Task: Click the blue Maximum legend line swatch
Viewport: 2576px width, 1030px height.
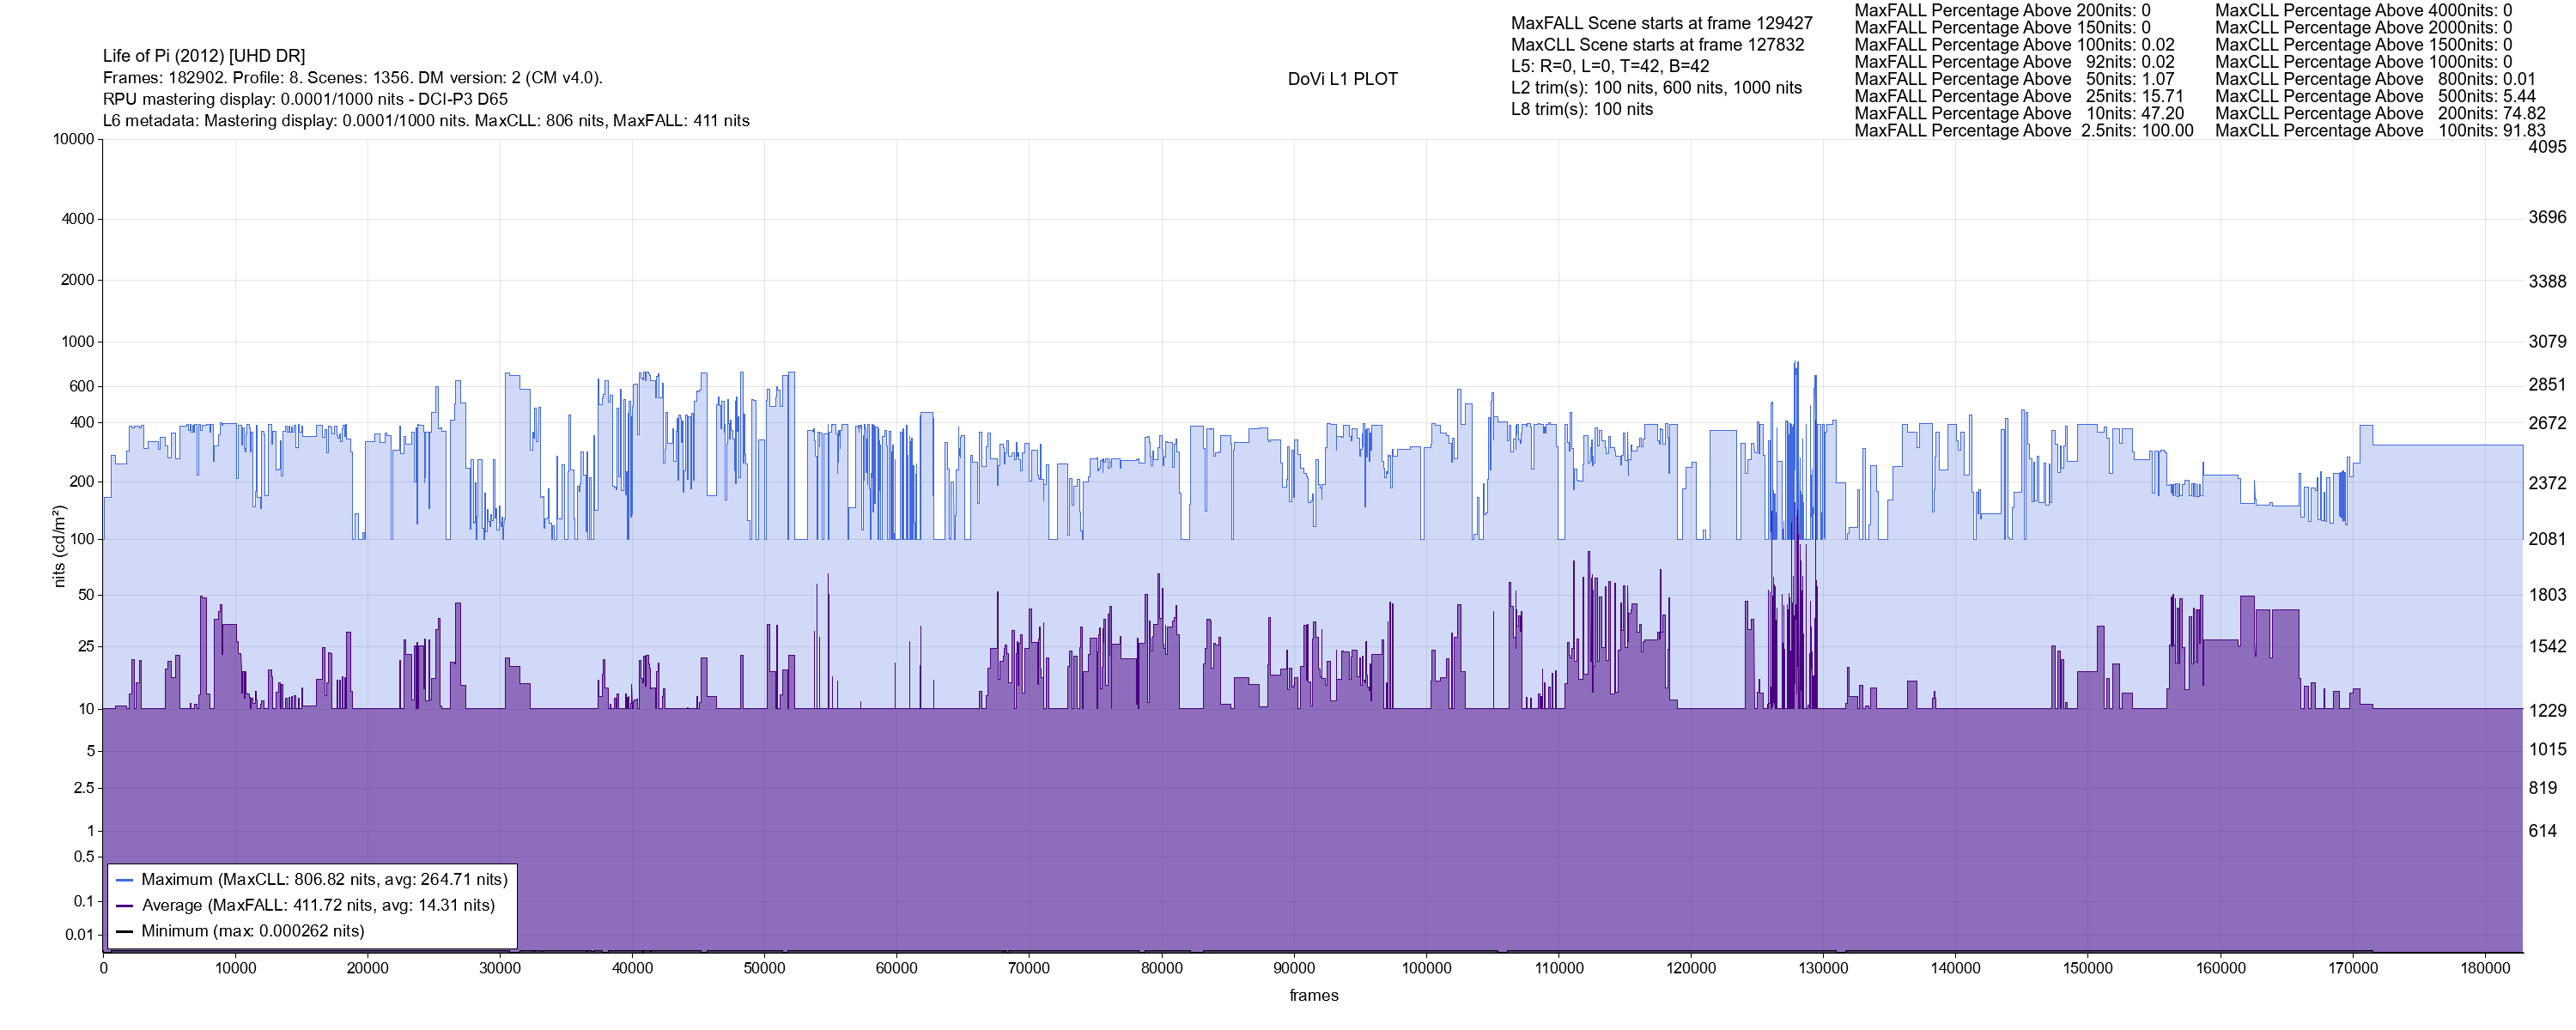Action: 125,880
